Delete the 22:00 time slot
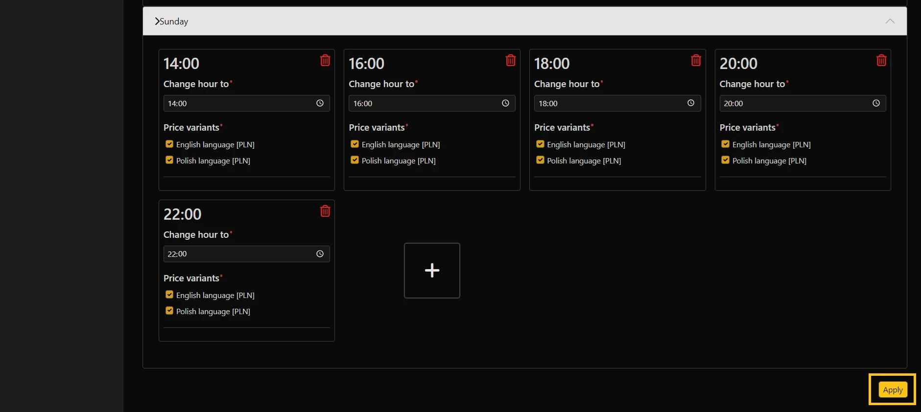This screenshot has height=412, width=921. pyautogui.click(x=325, y=211)
